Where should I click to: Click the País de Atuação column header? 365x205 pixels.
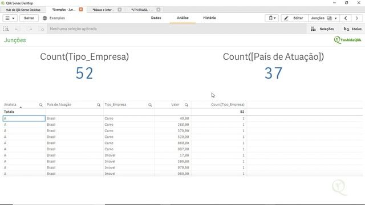59,105
